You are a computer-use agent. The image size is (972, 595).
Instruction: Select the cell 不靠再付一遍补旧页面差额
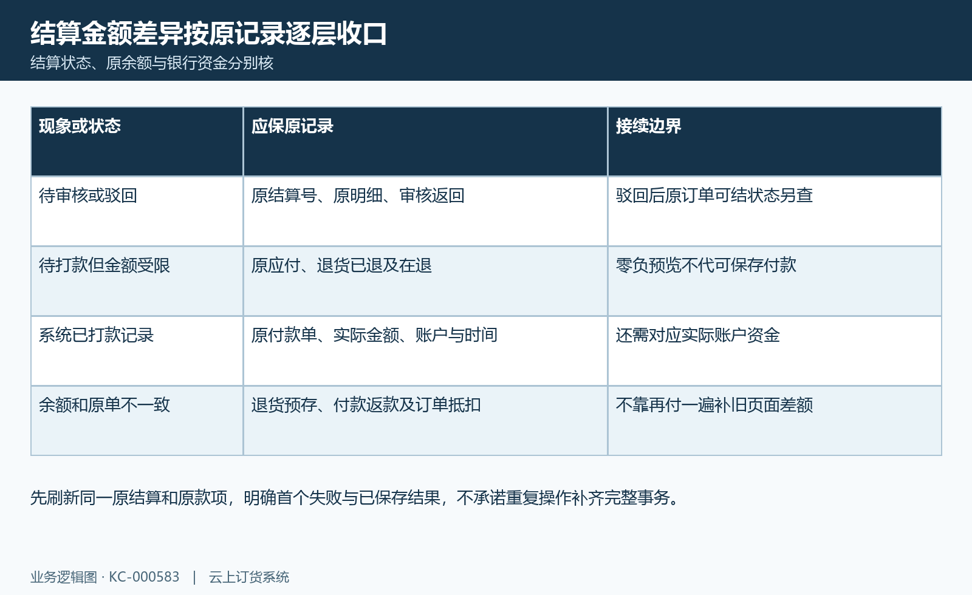point(775,421)
